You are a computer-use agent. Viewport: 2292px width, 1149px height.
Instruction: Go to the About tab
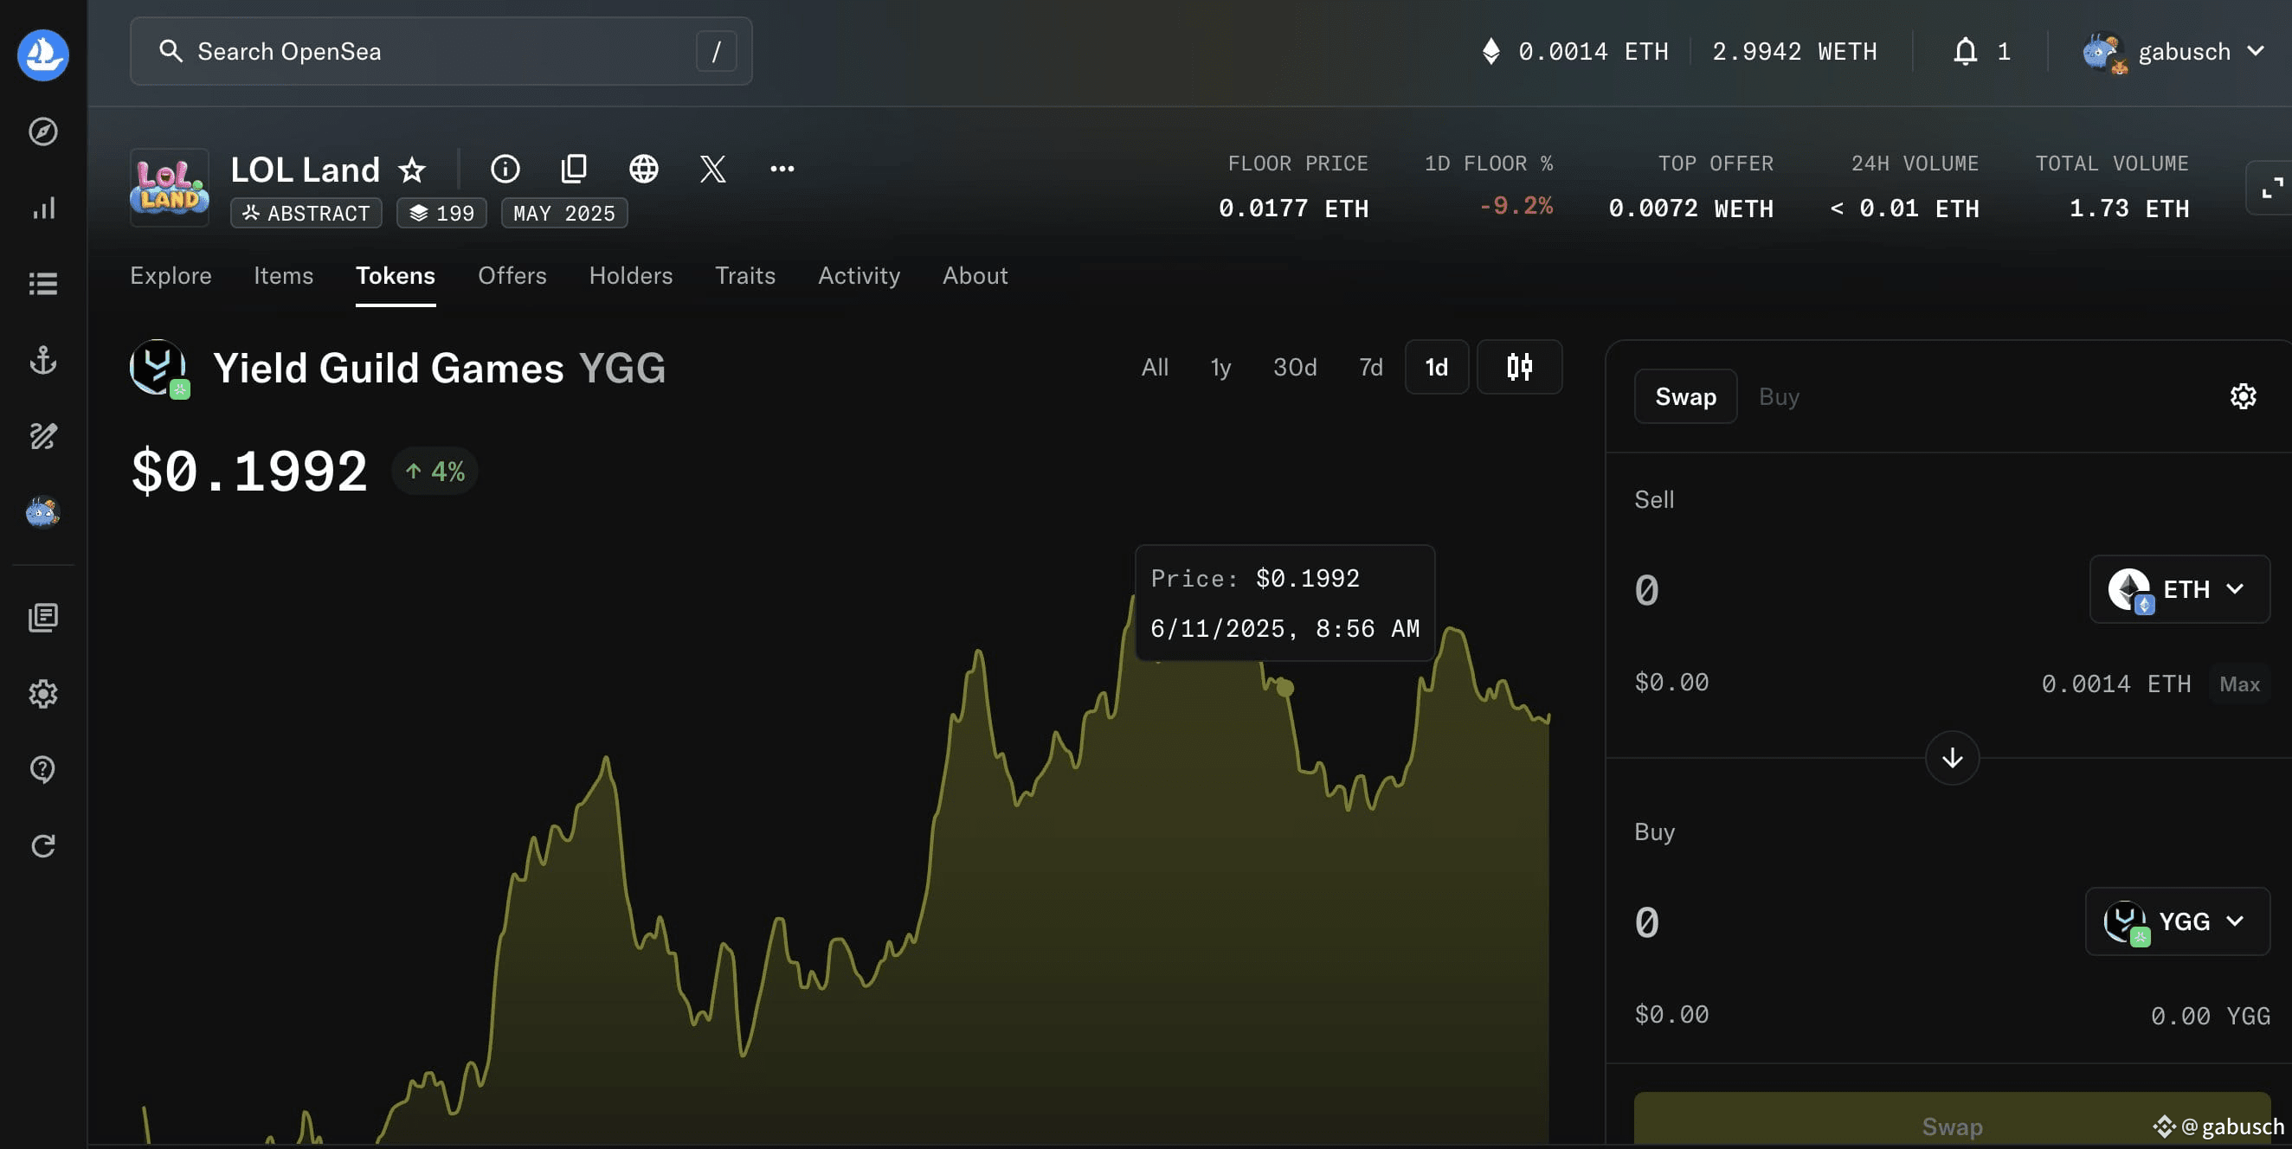975,276
